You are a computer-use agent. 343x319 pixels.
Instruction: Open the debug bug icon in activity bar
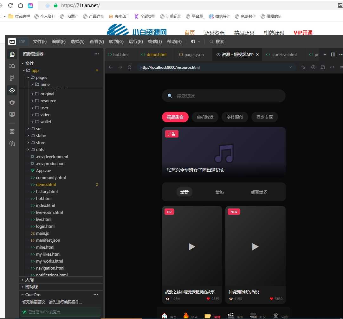click(12, 102)
